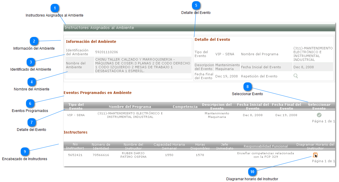This screenshot has height=182, width=339.
Task: Open the Repetición del Evento magnifier icon
Action: click(x=296, y=76)
